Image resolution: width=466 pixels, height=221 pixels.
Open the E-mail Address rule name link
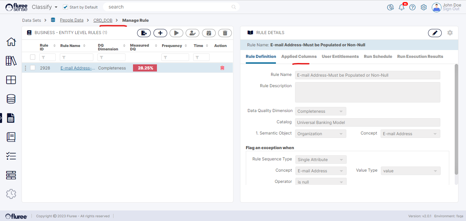click(x=78, y=68)
